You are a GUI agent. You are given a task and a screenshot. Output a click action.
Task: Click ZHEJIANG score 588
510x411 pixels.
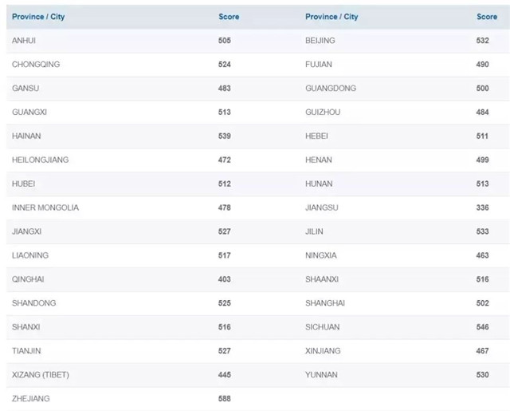click(x=225, y=398)
